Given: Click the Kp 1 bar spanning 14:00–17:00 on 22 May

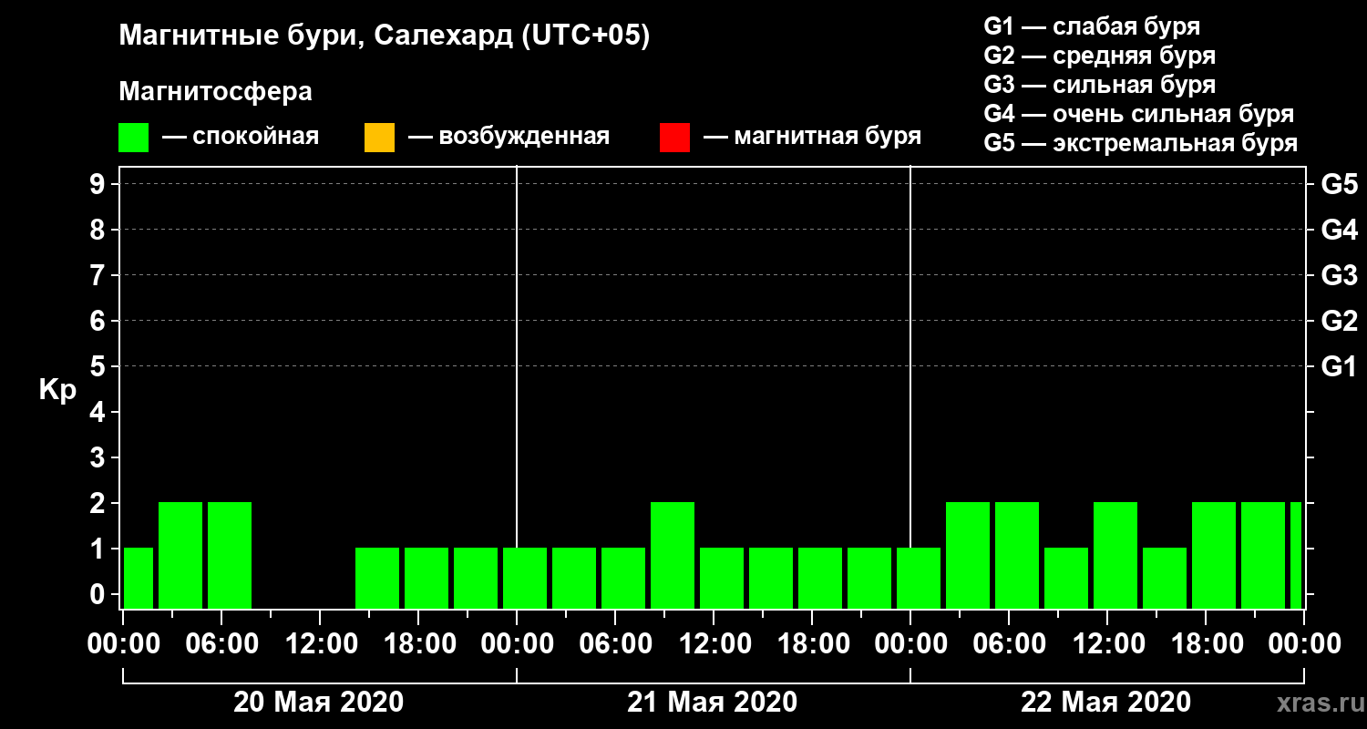Looking at the screenshot, I should coord(1165,578).
